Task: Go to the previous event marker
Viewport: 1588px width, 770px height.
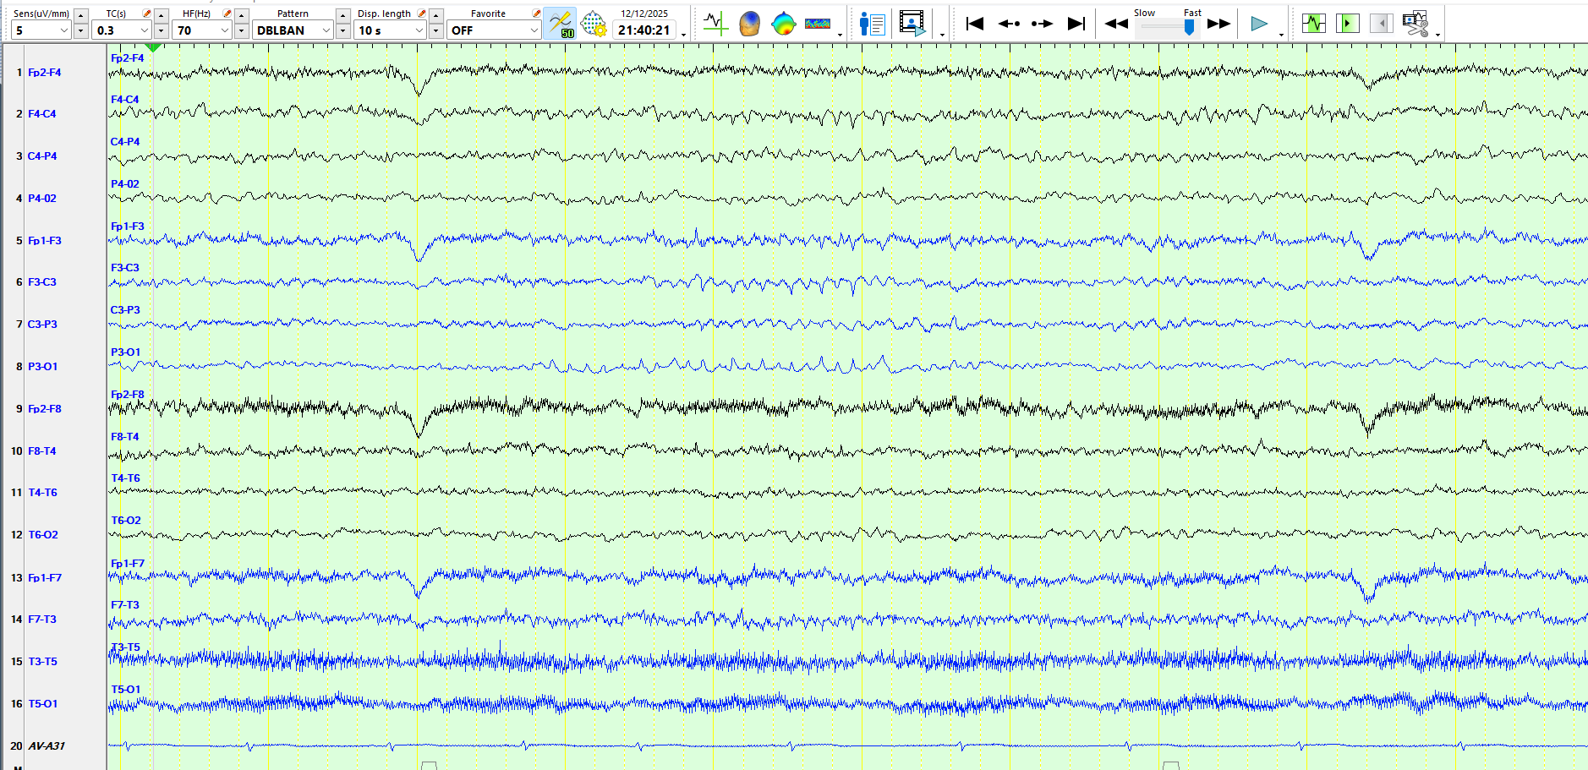Action: [x=1009, y=24]
